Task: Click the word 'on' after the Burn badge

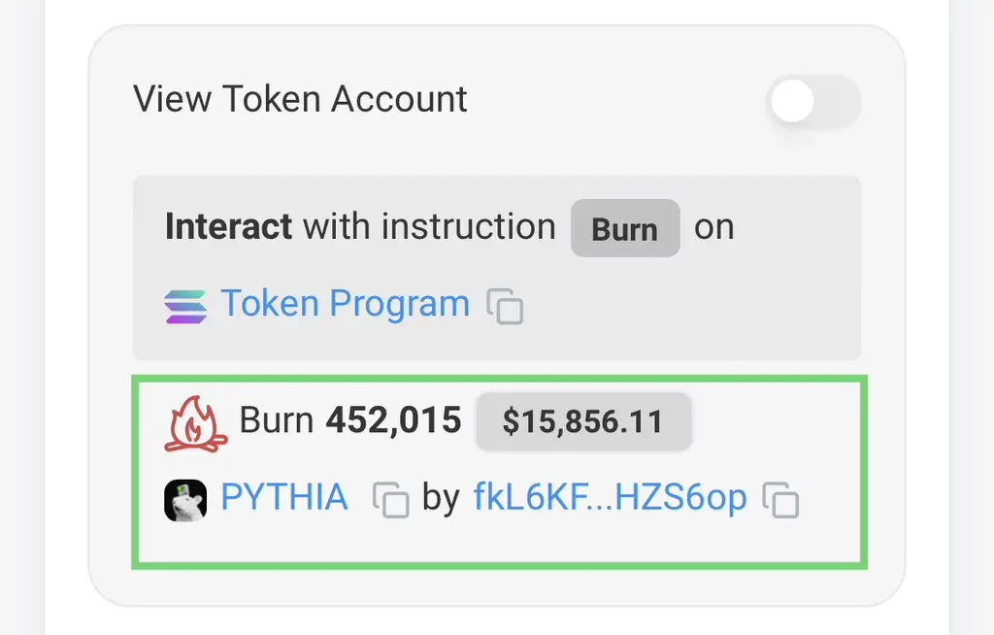Action: tap(714, 228)
